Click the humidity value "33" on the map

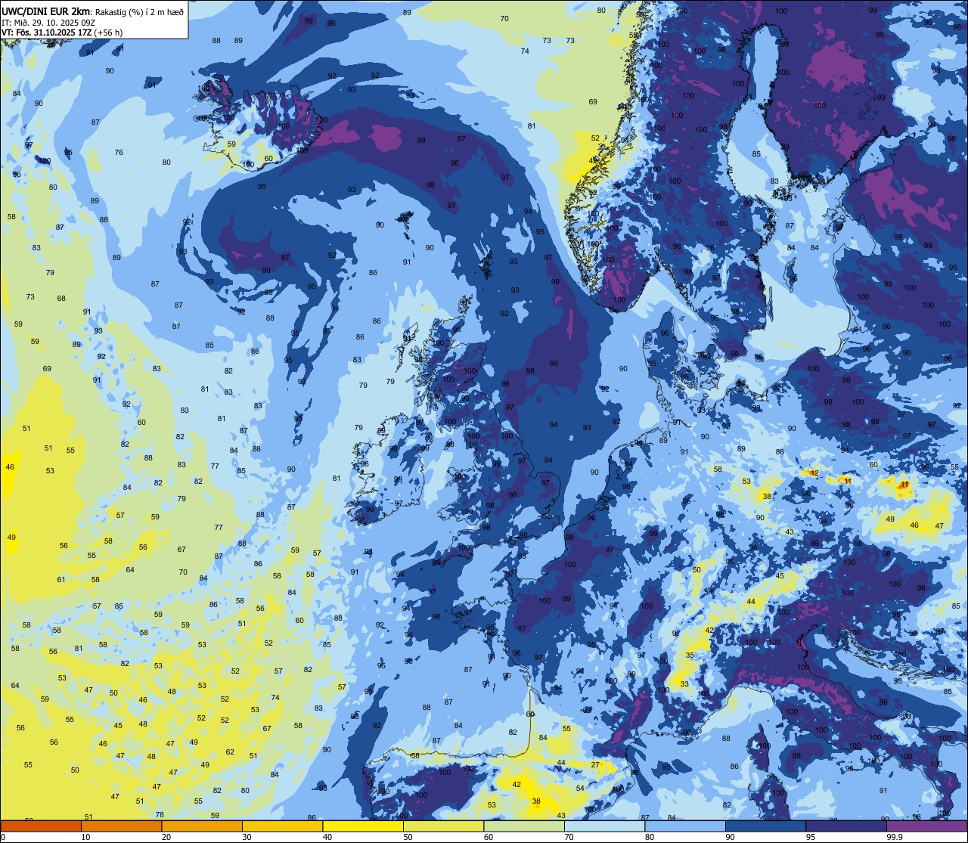(684, 684)
